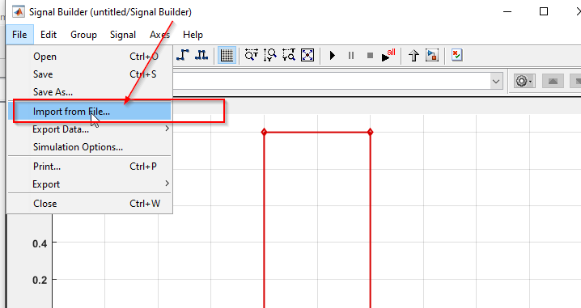Click the up arrow parent system icon
Screen dimensions: 581x308
(x=413, y=56)
